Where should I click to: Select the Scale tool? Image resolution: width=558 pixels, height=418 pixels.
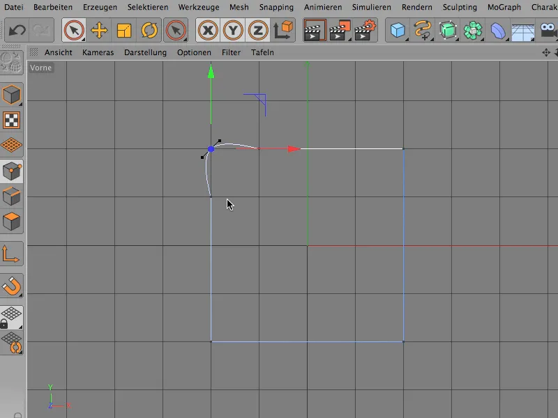pyautogui.click(x=124, y=30)
